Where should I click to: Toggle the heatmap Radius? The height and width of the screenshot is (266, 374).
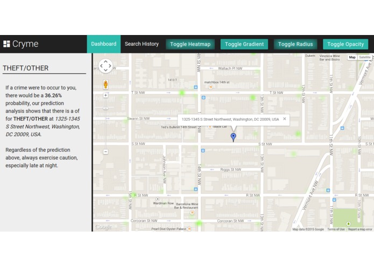(x=295, y=44)
